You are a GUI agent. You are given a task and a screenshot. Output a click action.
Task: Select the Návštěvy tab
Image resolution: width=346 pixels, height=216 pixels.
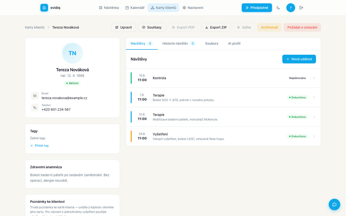pos(142,43)
